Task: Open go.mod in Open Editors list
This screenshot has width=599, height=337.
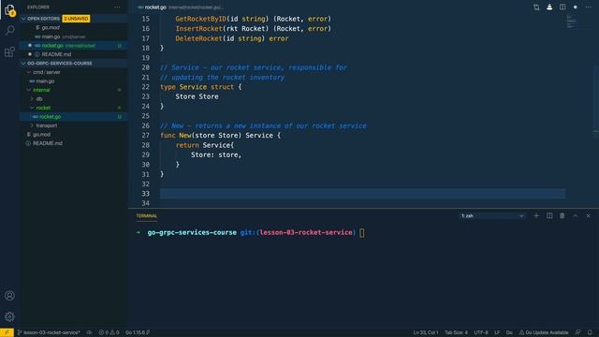Action: coord(51,27)
